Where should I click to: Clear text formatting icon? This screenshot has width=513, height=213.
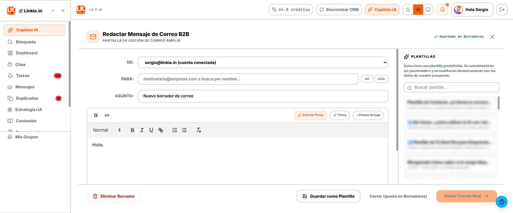198,130
